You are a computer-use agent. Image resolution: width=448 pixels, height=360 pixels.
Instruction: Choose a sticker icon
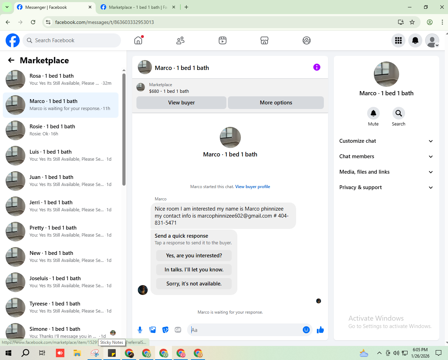pos(165,330)
